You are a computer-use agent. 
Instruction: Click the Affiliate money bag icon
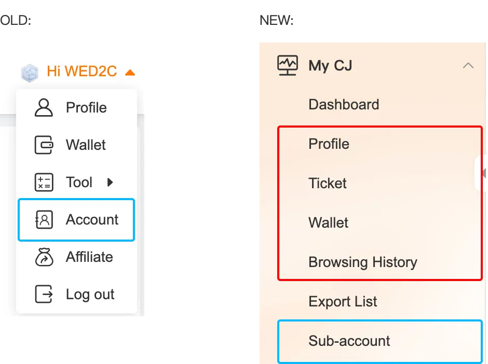(44, 257)
